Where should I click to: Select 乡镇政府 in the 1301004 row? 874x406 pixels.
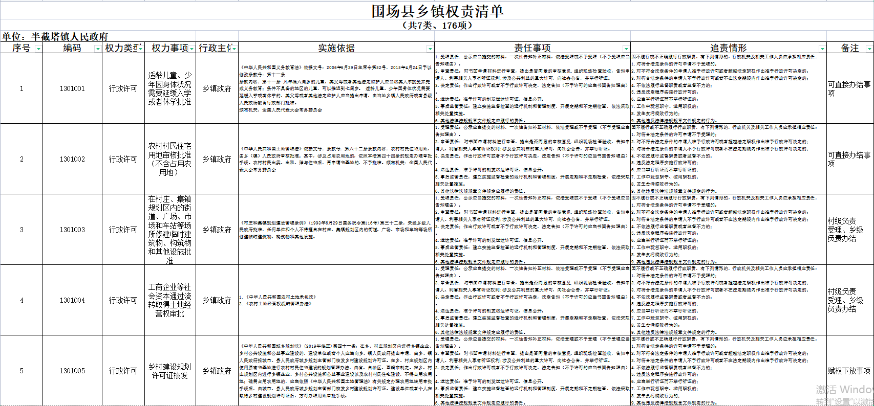point(217,300)
